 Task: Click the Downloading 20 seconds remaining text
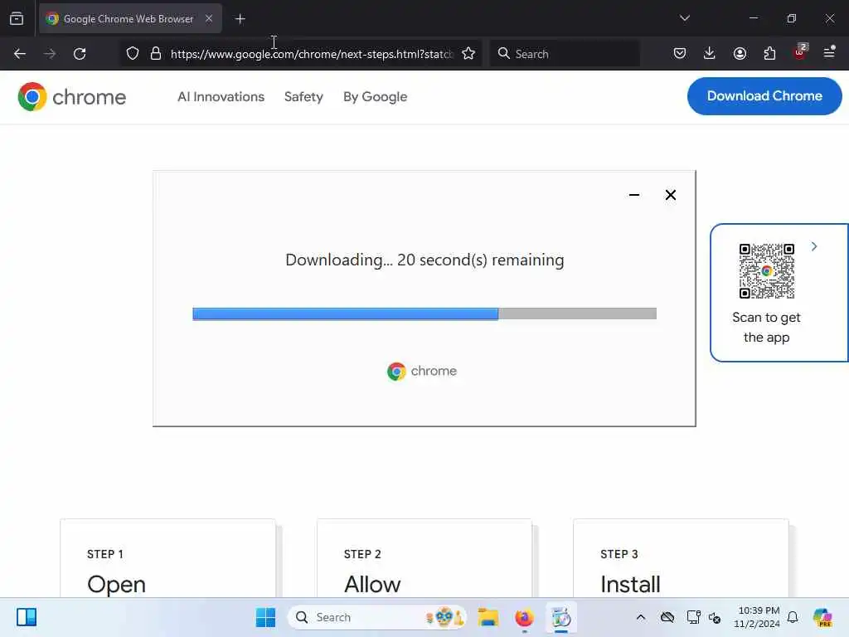pos(424,260)
